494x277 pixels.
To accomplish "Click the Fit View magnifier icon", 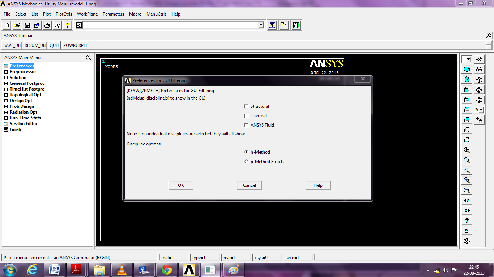I will click(467, 150).
